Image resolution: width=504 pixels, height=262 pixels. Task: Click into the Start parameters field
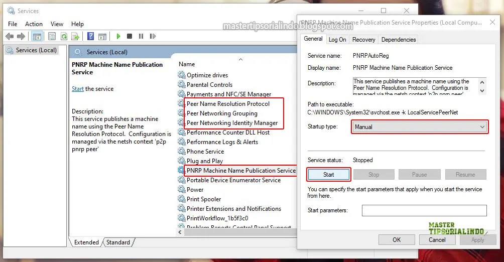[424, 211]
